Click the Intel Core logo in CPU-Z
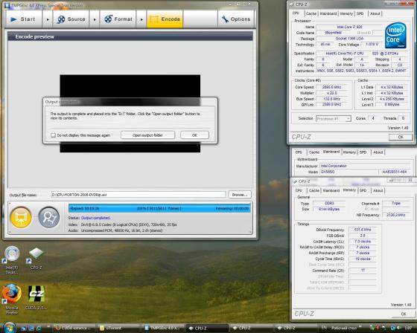This screenshot has width=417, height=333. click(x=395, y=35)
